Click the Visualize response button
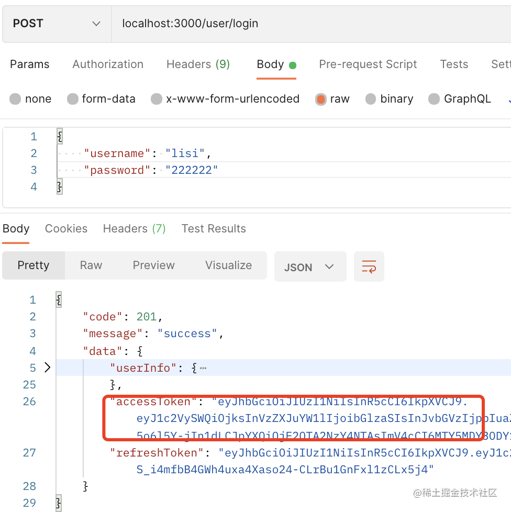The image size is (511, 512). tap(228, 265)
